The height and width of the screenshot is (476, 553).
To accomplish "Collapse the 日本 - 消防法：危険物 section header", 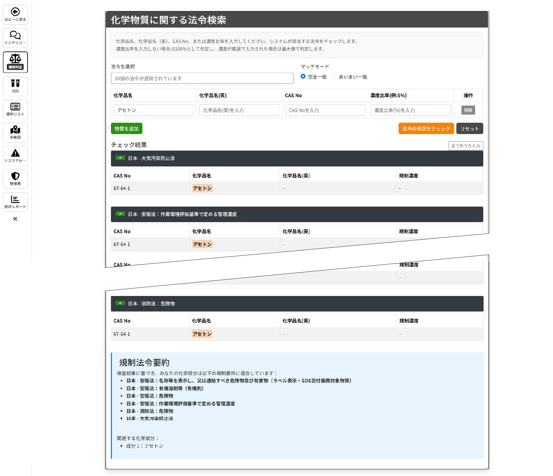I will pyautogui.click(x=297, y=304).
